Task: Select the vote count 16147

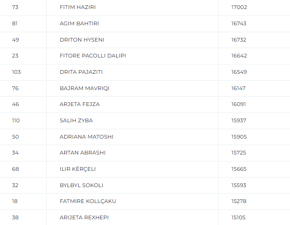Action: tap(238, 88)
